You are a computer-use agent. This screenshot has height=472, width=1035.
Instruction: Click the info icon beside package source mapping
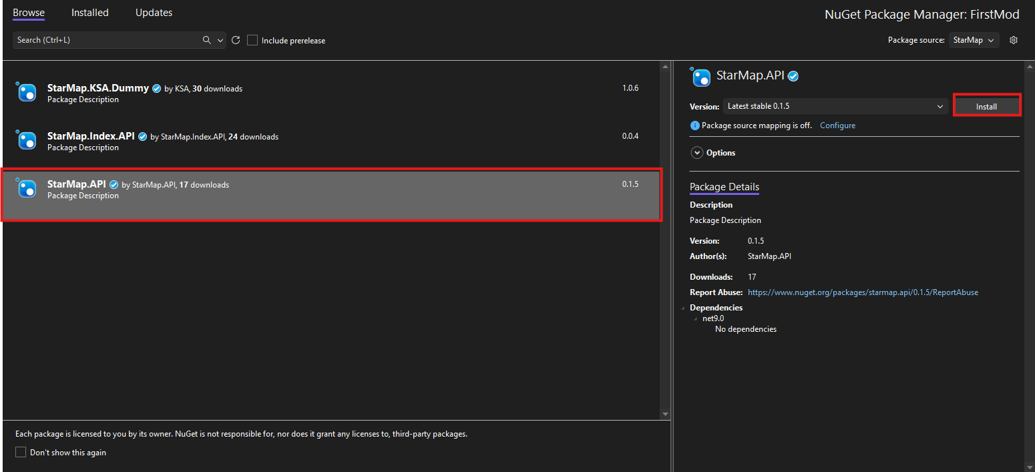tap(694, 126)
